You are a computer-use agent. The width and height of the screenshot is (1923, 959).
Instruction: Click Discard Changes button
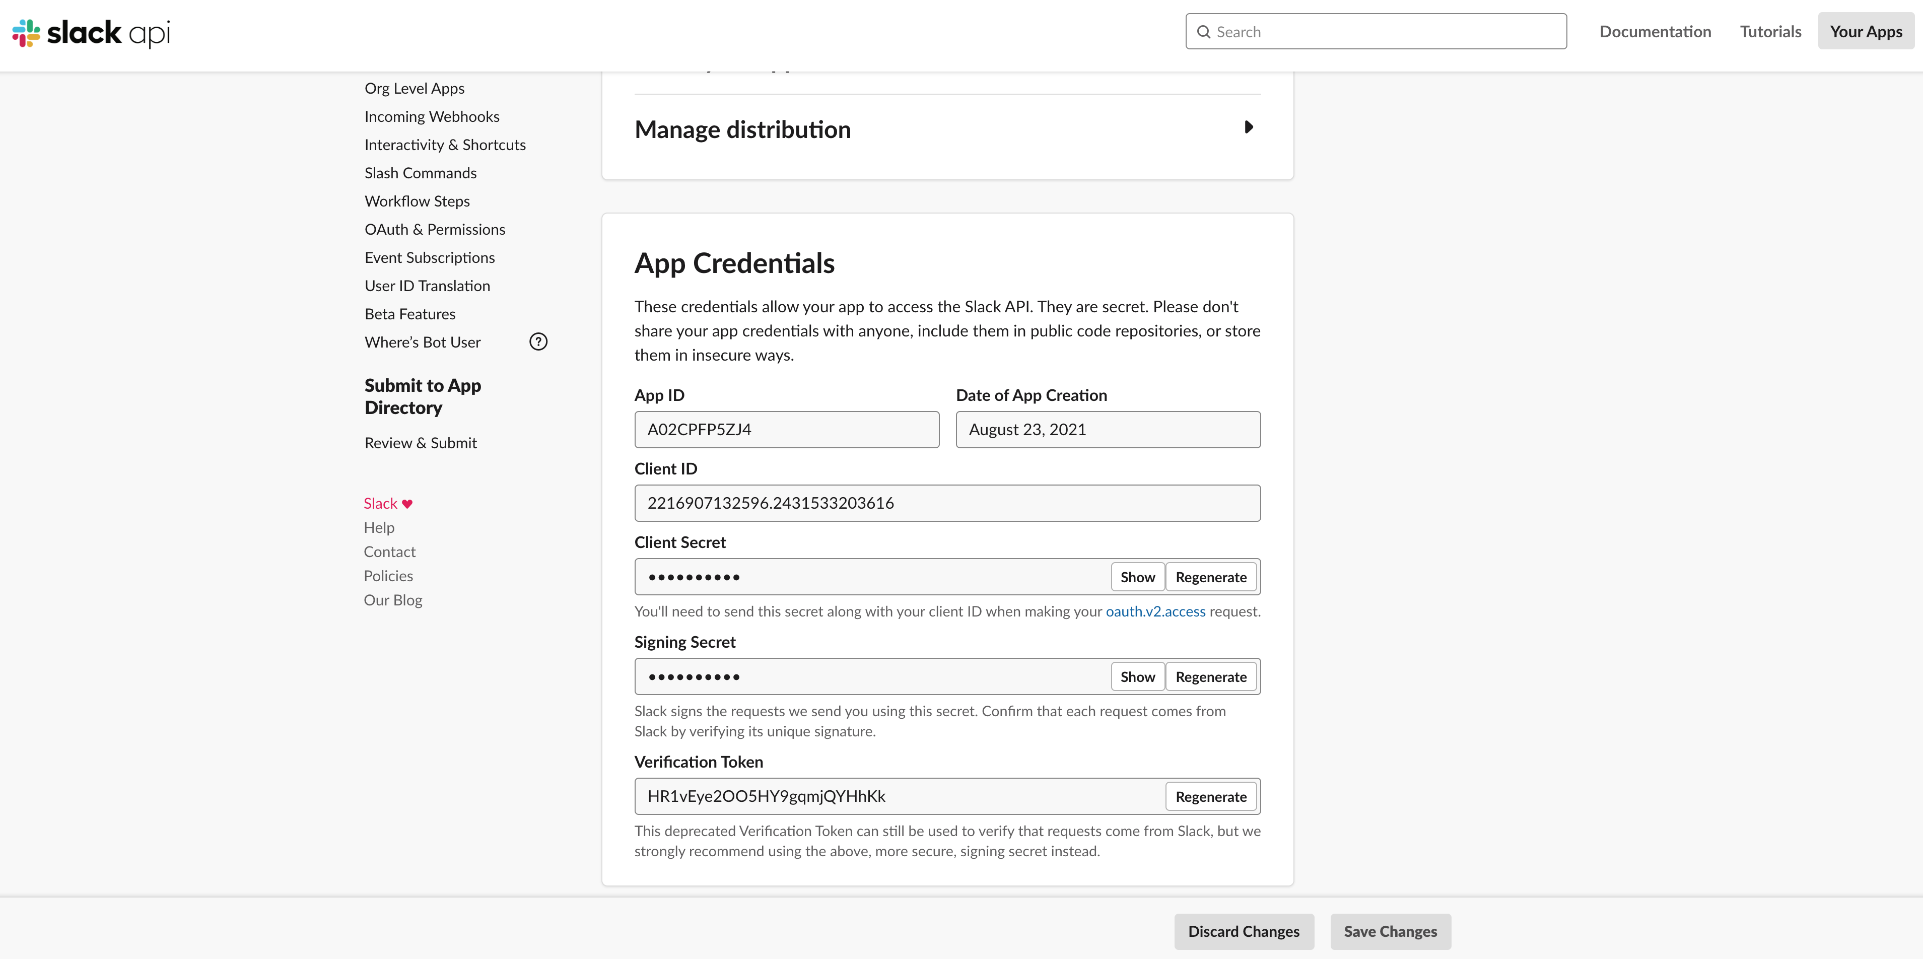[x=1244, y=931]
